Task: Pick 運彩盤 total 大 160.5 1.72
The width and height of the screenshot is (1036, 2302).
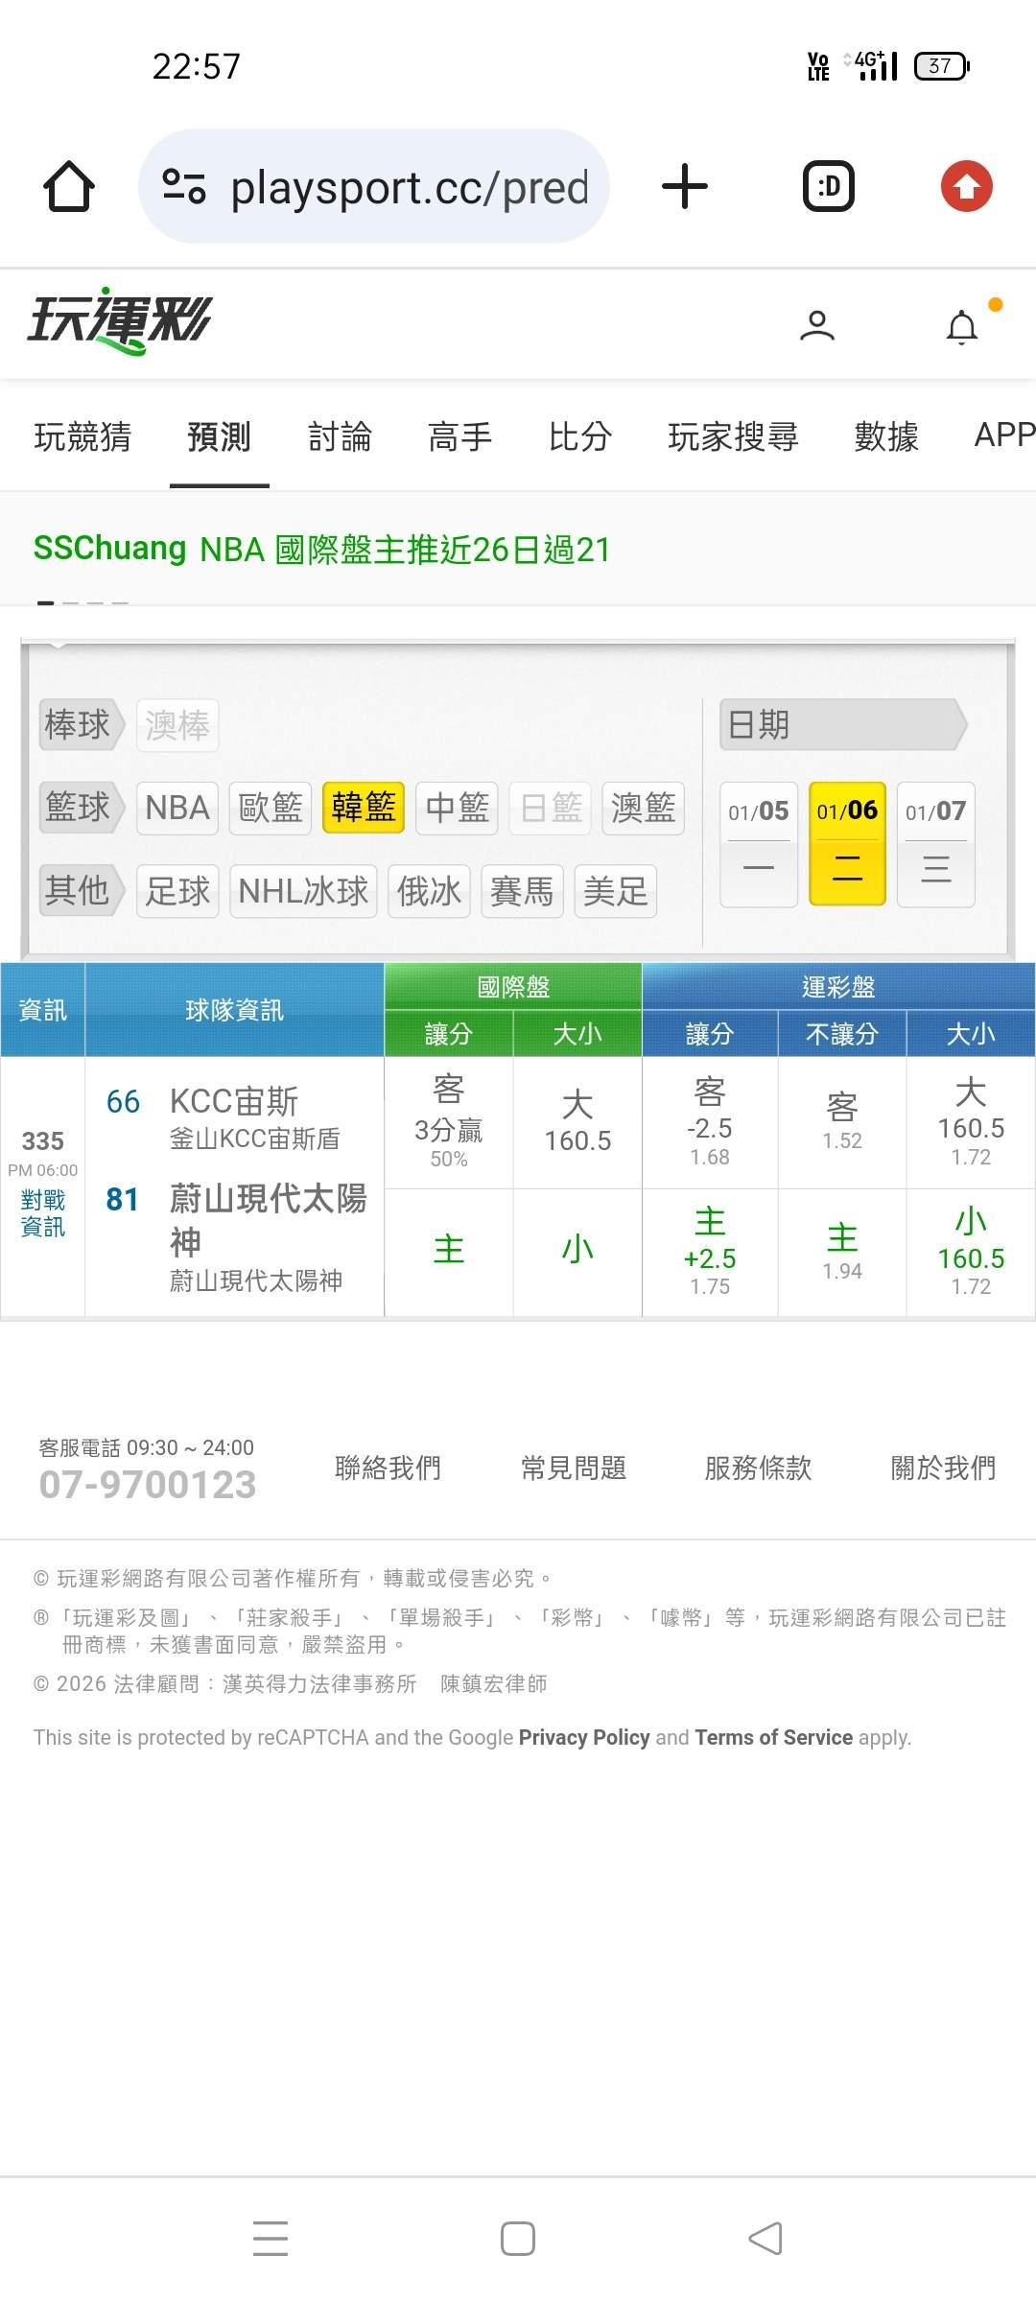Action: click(971, 1122)
